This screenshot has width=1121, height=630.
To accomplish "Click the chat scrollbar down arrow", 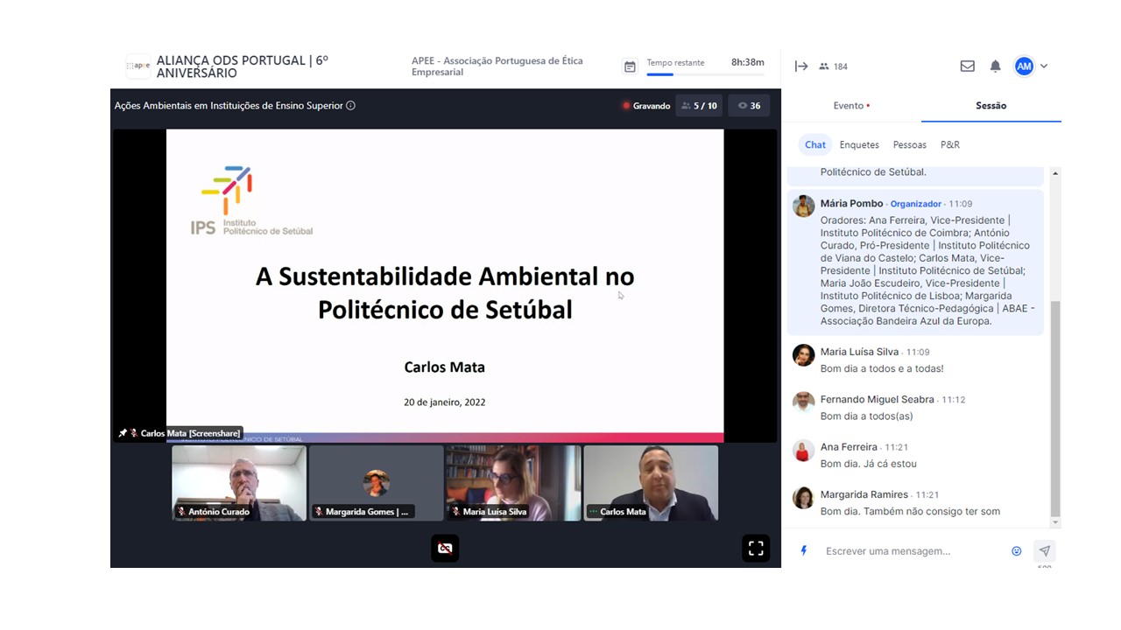I will click(x=1055, y=522).
